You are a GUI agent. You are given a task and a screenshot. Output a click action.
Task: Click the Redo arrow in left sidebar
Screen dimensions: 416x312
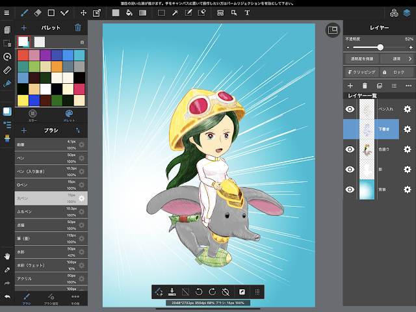coord(7,283)
